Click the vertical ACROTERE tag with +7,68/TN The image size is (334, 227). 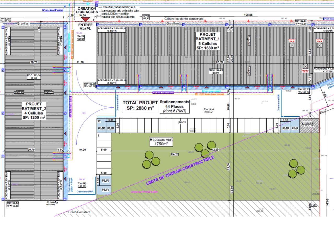(x=8, y=185)
